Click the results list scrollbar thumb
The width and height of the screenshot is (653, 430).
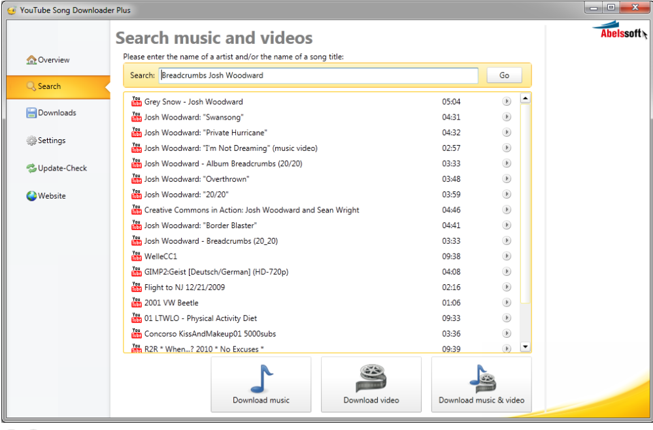[526, 203]
